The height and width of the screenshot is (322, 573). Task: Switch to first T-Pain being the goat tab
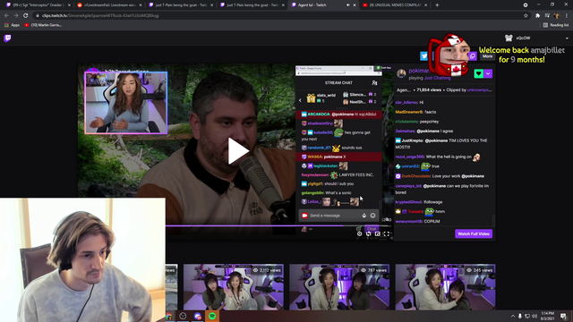point(181,5)
